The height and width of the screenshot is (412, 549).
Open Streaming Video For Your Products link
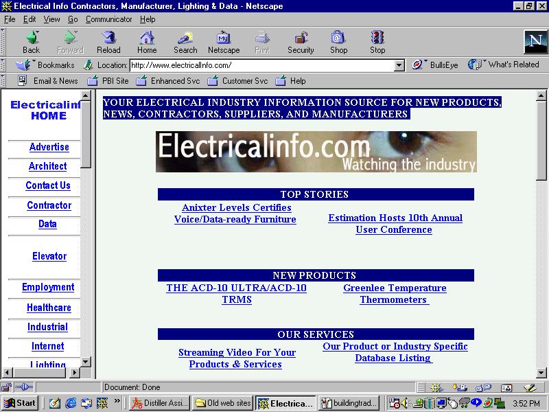(237, 358)
